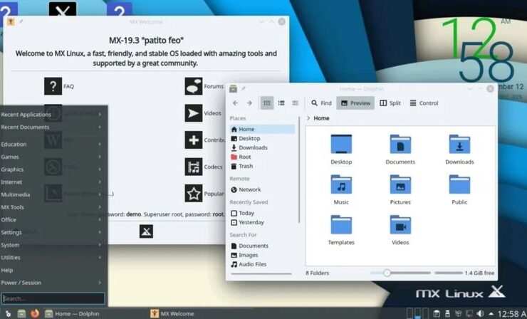527x319 pixels.
Task: Select Network under Remote in Places
Action: (x=262, y=189)
